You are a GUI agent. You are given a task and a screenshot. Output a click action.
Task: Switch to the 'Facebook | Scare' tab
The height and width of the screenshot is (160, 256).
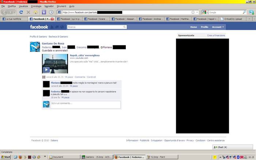point(96,19)
